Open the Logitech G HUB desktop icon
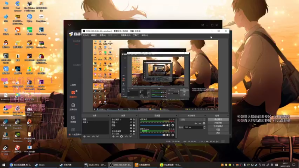This screenshot has width=299, height=168. [x=6, y=147]
